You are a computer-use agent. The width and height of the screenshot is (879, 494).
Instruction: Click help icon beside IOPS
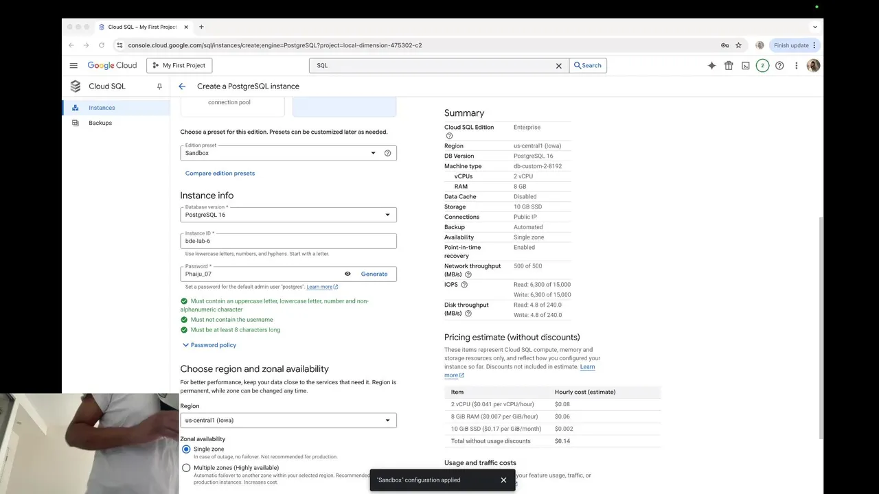[x=464, y=285]
